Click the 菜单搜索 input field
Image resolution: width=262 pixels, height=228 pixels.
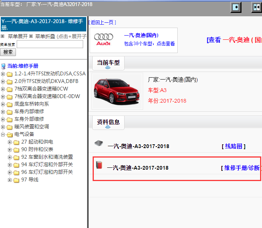[50, 44]
